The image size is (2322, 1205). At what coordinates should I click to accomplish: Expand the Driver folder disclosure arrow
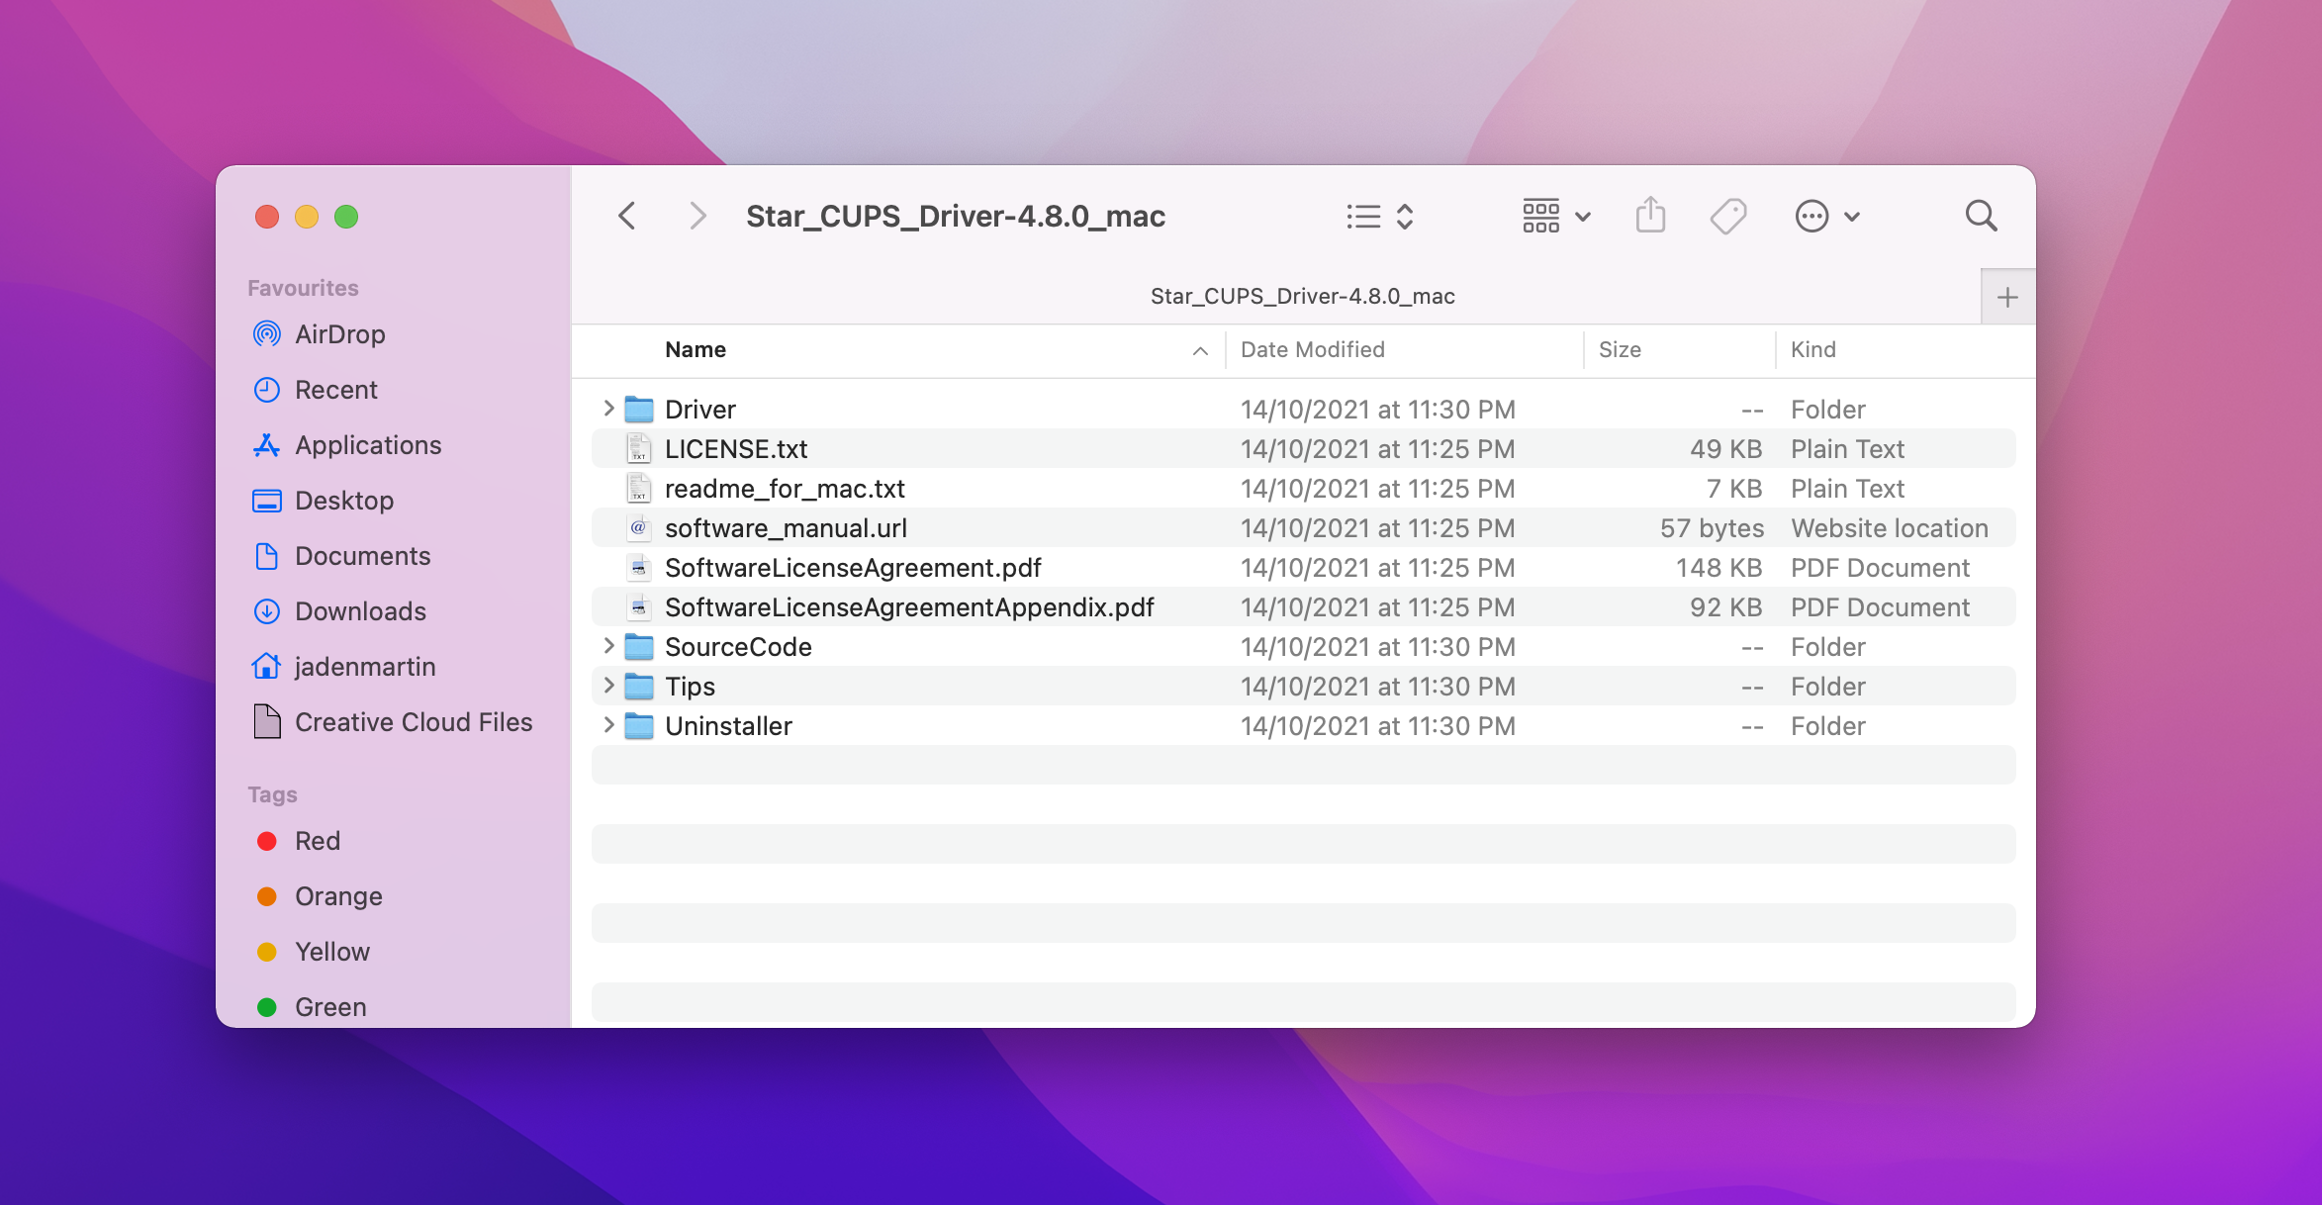coord(608,409)
